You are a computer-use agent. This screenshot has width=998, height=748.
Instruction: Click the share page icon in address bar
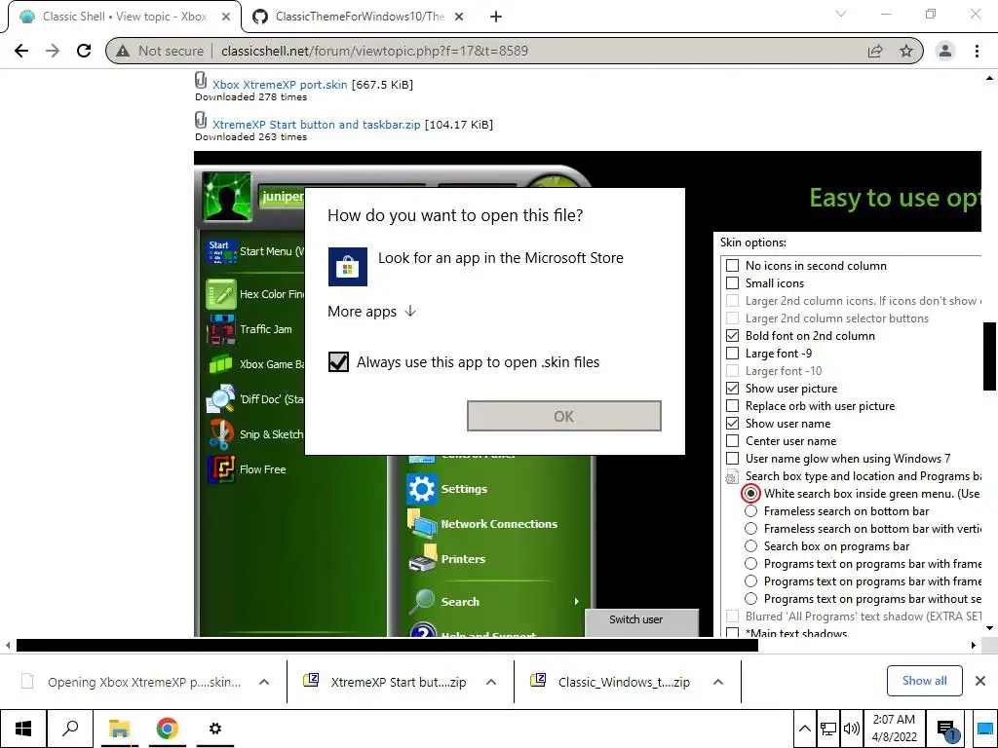pos(875,51)
